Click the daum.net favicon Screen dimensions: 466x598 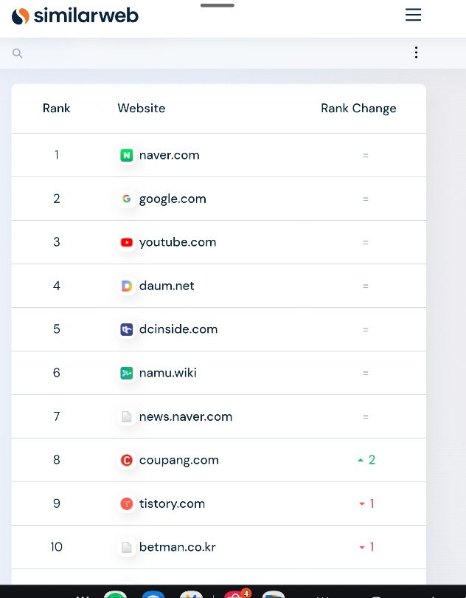point(127,286)
